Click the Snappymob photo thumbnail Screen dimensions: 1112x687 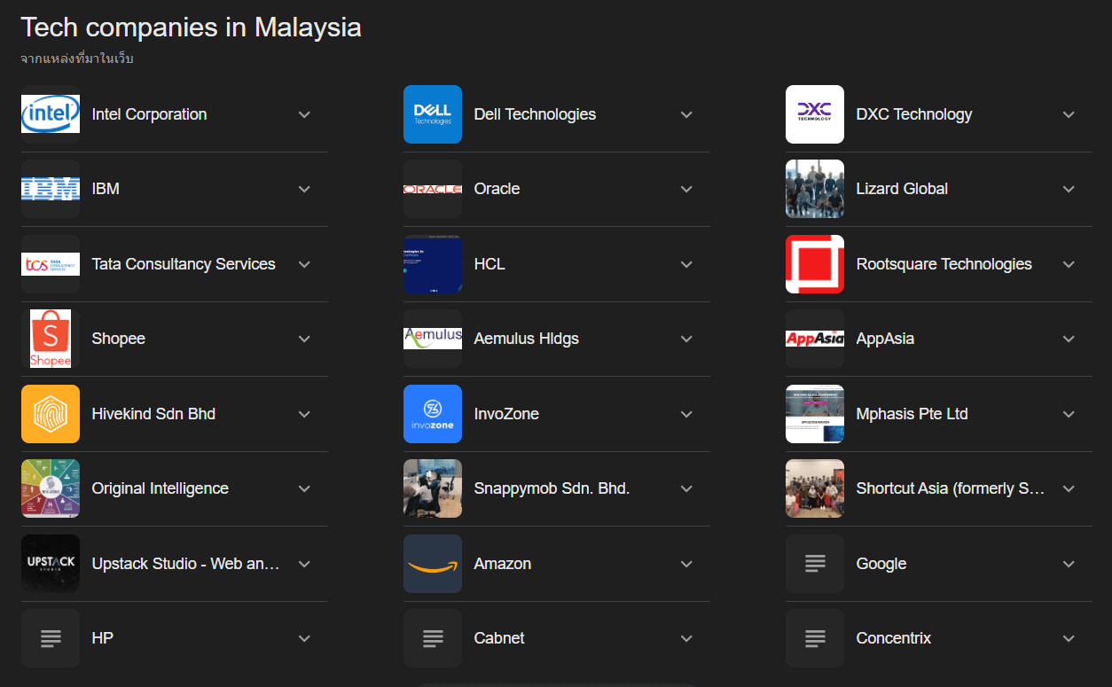[433, 488]
